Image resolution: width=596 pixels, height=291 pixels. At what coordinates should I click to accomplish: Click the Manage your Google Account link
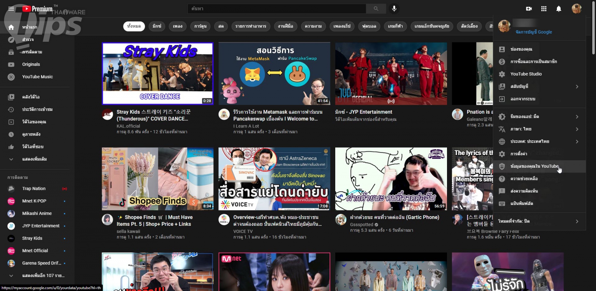point(534,32)
